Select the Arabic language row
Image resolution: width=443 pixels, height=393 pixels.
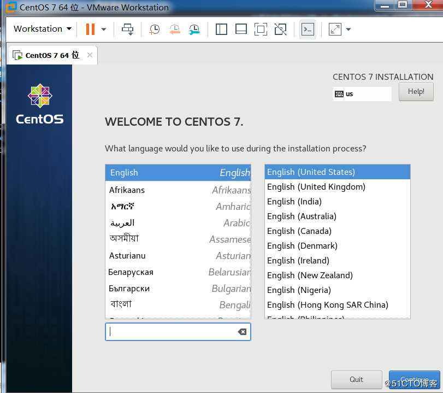coord(178,223)
